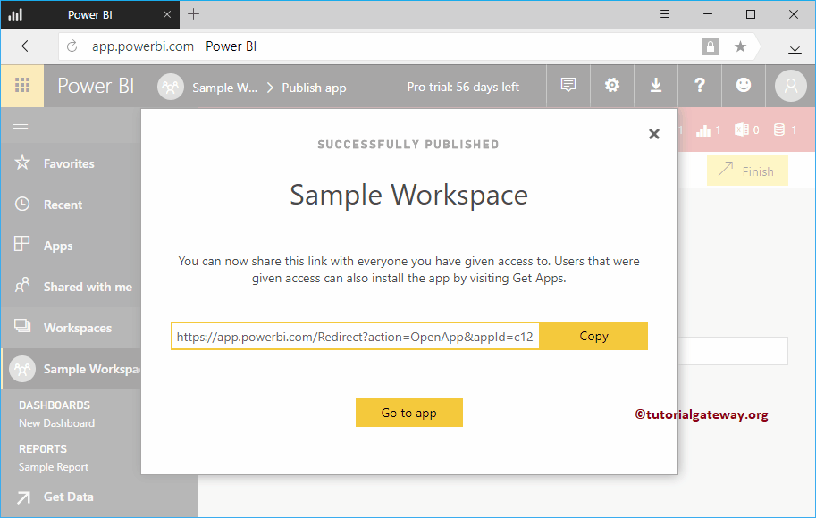Open Sample Report under Reports
The height and width of the screenshot is (518, 816).
(x=54, y=467)
